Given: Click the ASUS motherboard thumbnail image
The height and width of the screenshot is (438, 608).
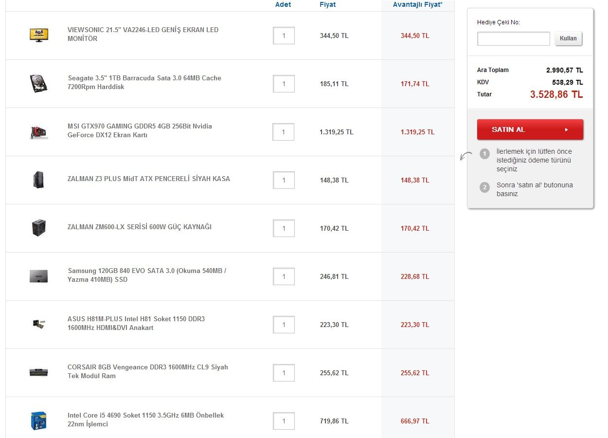Looking at the screenshot, I should tap(38, 324).
